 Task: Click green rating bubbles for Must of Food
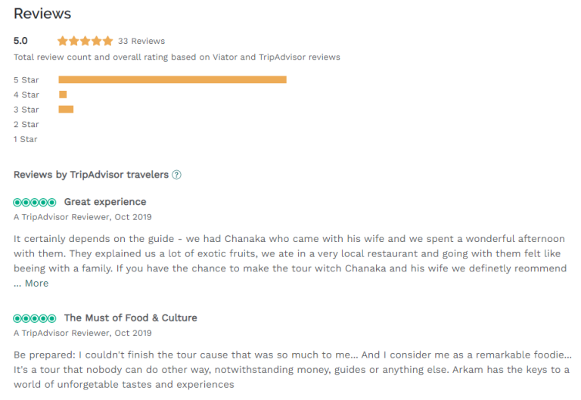[35, 318]
